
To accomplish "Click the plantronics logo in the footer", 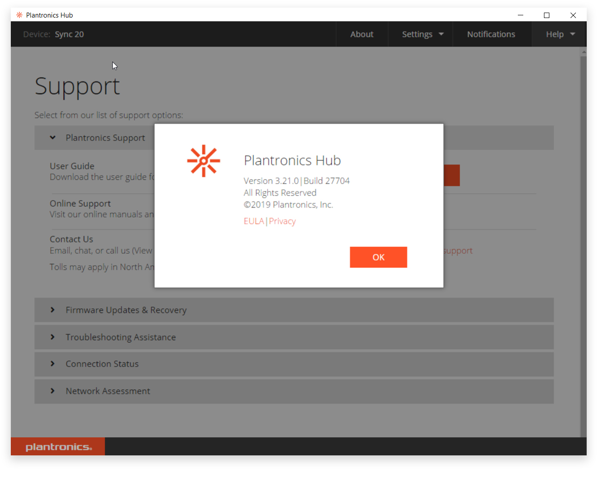I will pos(58,446).
